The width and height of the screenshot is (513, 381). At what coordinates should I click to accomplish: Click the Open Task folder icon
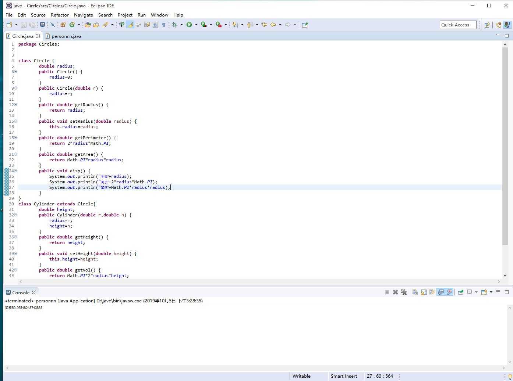(x=96, y=25)
